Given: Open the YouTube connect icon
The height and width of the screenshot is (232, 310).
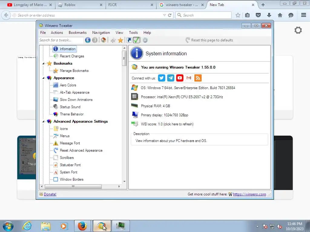Looking at the screenshot, I should 180,78.
